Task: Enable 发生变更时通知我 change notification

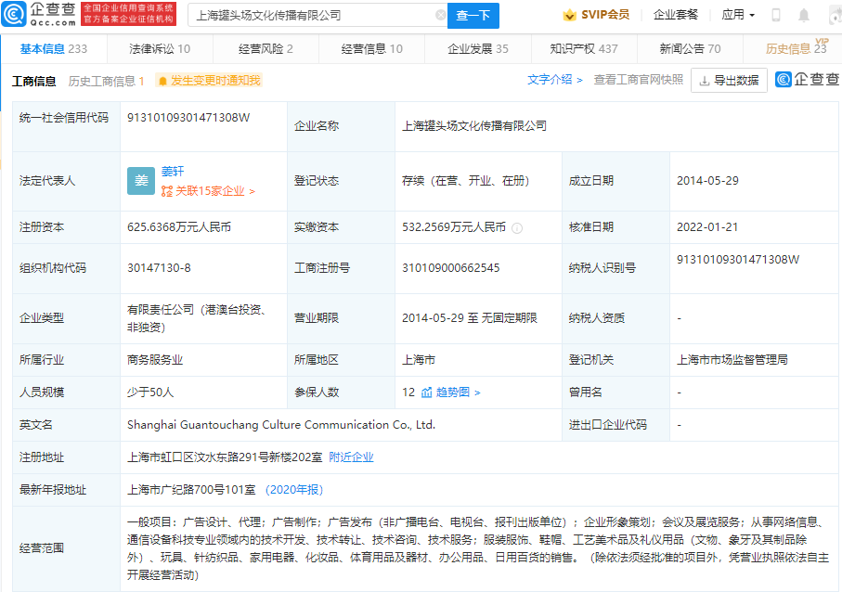Action: pos(209,81)
